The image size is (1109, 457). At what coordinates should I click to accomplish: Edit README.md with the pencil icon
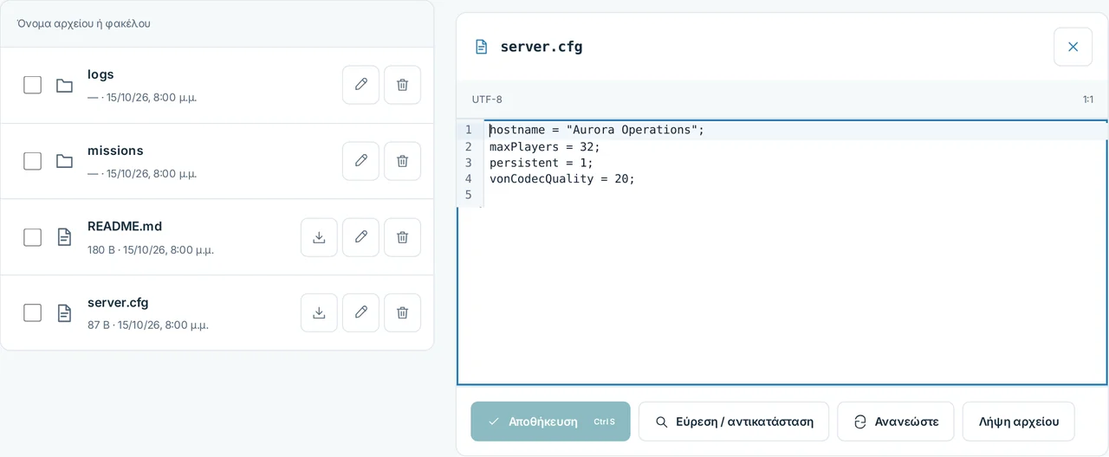[360, 237]
